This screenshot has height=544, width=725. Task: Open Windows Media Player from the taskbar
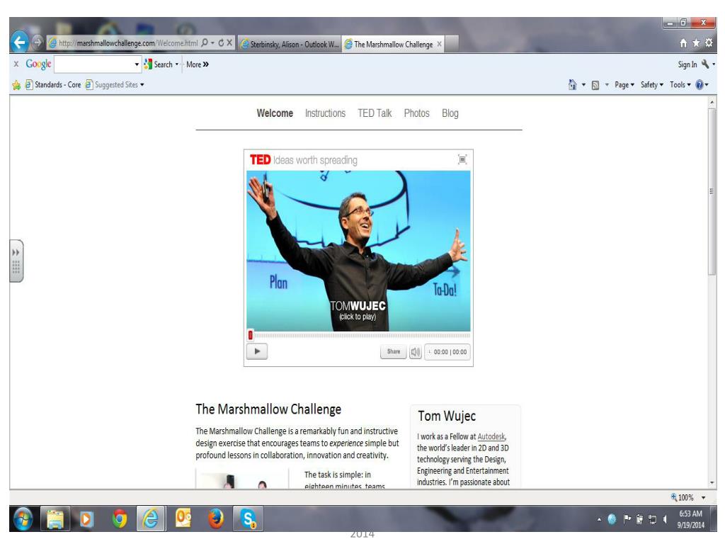pos(86,519)
